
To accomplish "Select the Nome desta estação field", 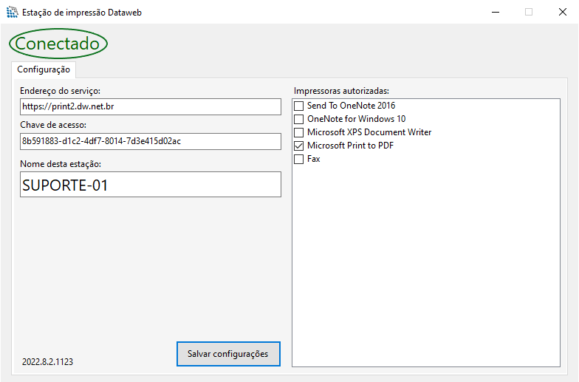I will (151, 185).
